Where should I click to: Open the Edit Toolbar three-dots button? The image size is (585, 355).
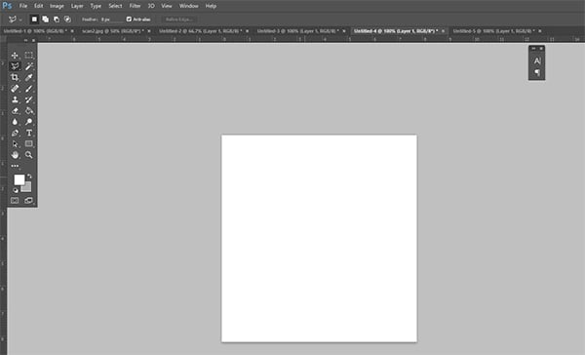pyautogui.click(x=15, y=166)
